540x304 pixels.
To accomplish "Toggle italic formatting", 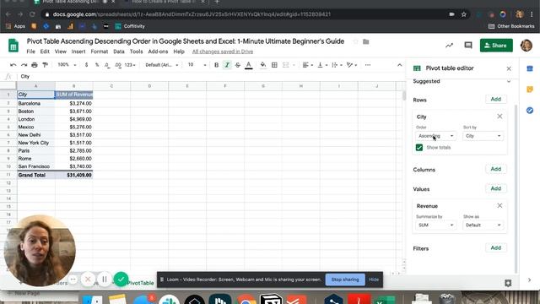I will [227, 65].
